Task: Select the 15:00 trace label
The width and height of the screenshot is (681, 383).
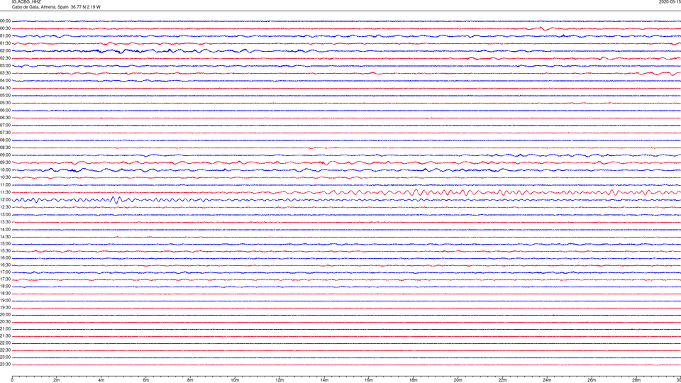Action: (5, 244)
